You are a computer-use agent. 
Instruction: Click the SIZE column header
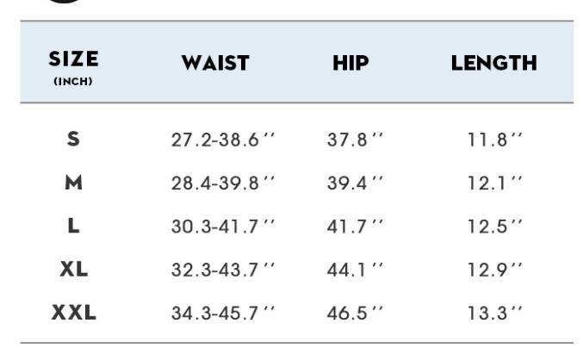point(73,61)
